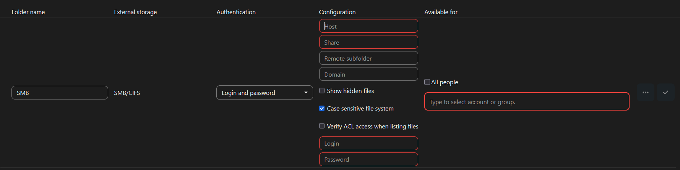
Task: Click the checkmark icon to save storage
Action: click(x=665, y=93)
